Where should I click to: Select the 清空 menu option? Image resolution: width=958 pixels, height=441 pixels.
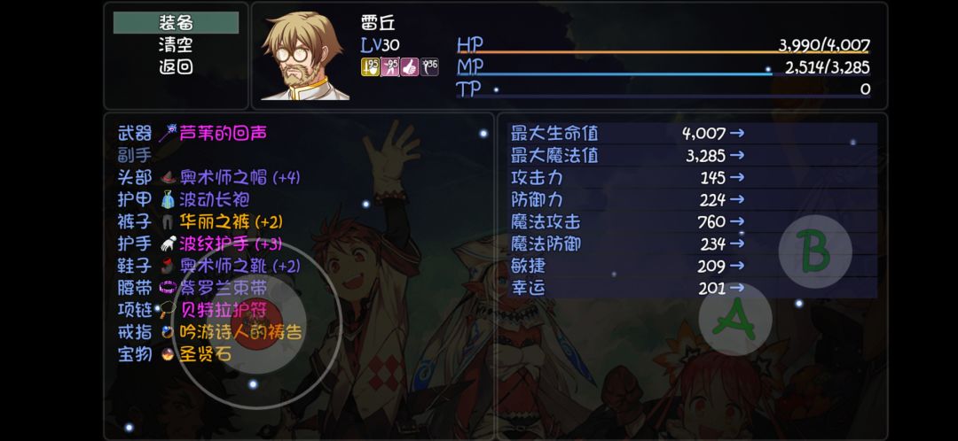[176, 44]
